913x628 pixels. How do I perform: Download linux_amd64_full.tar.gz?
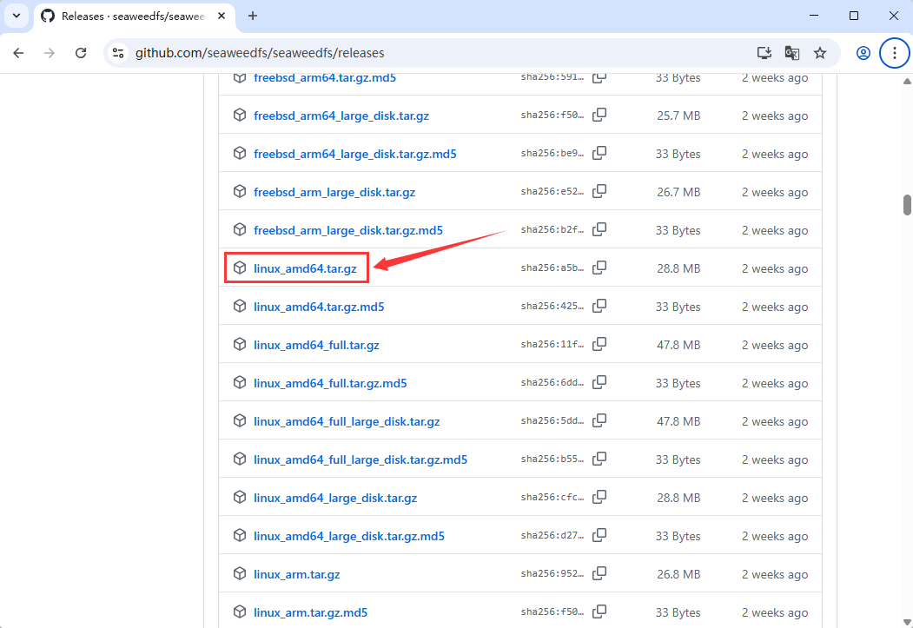tap(316, 345)
